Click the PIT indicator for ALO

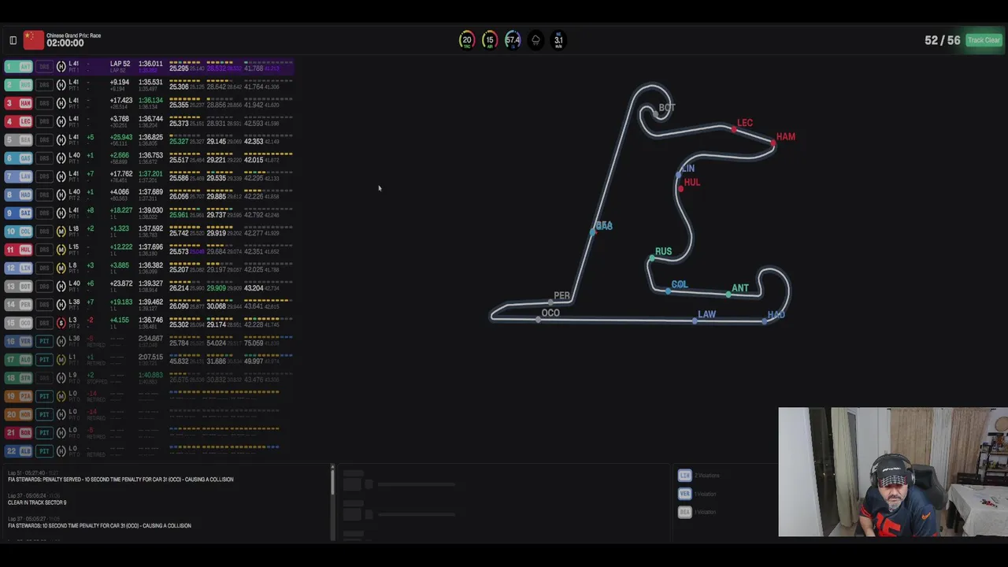pos(44,359)
